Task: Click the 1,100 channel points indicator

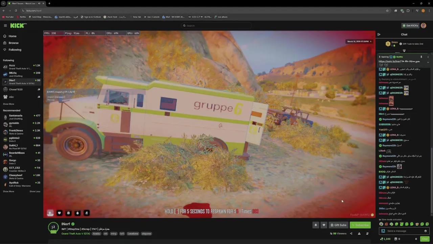Action: [x=385, y=239]
